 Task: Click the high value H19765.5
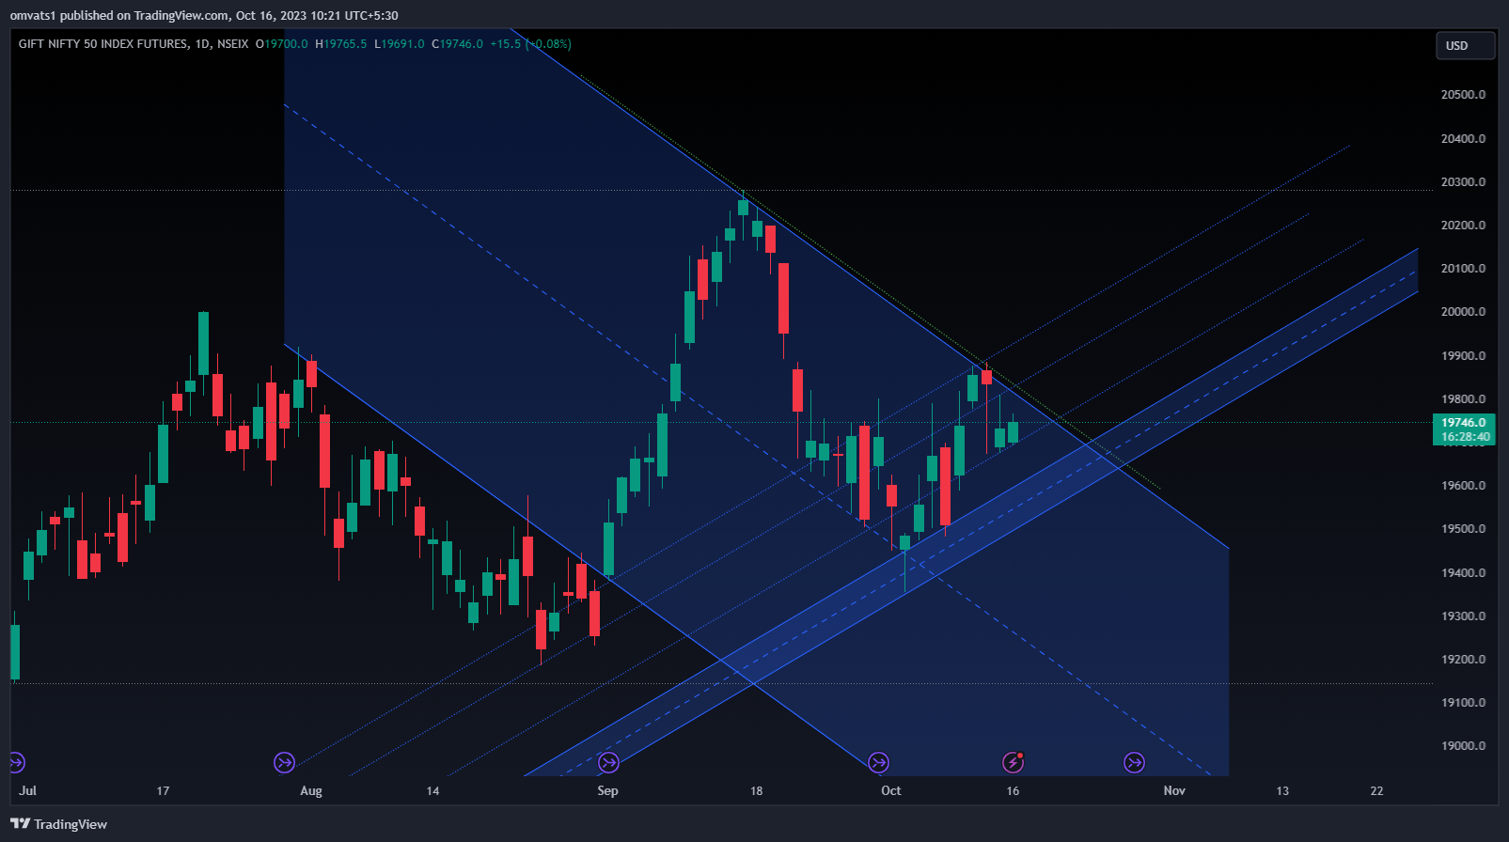[341, 44]
